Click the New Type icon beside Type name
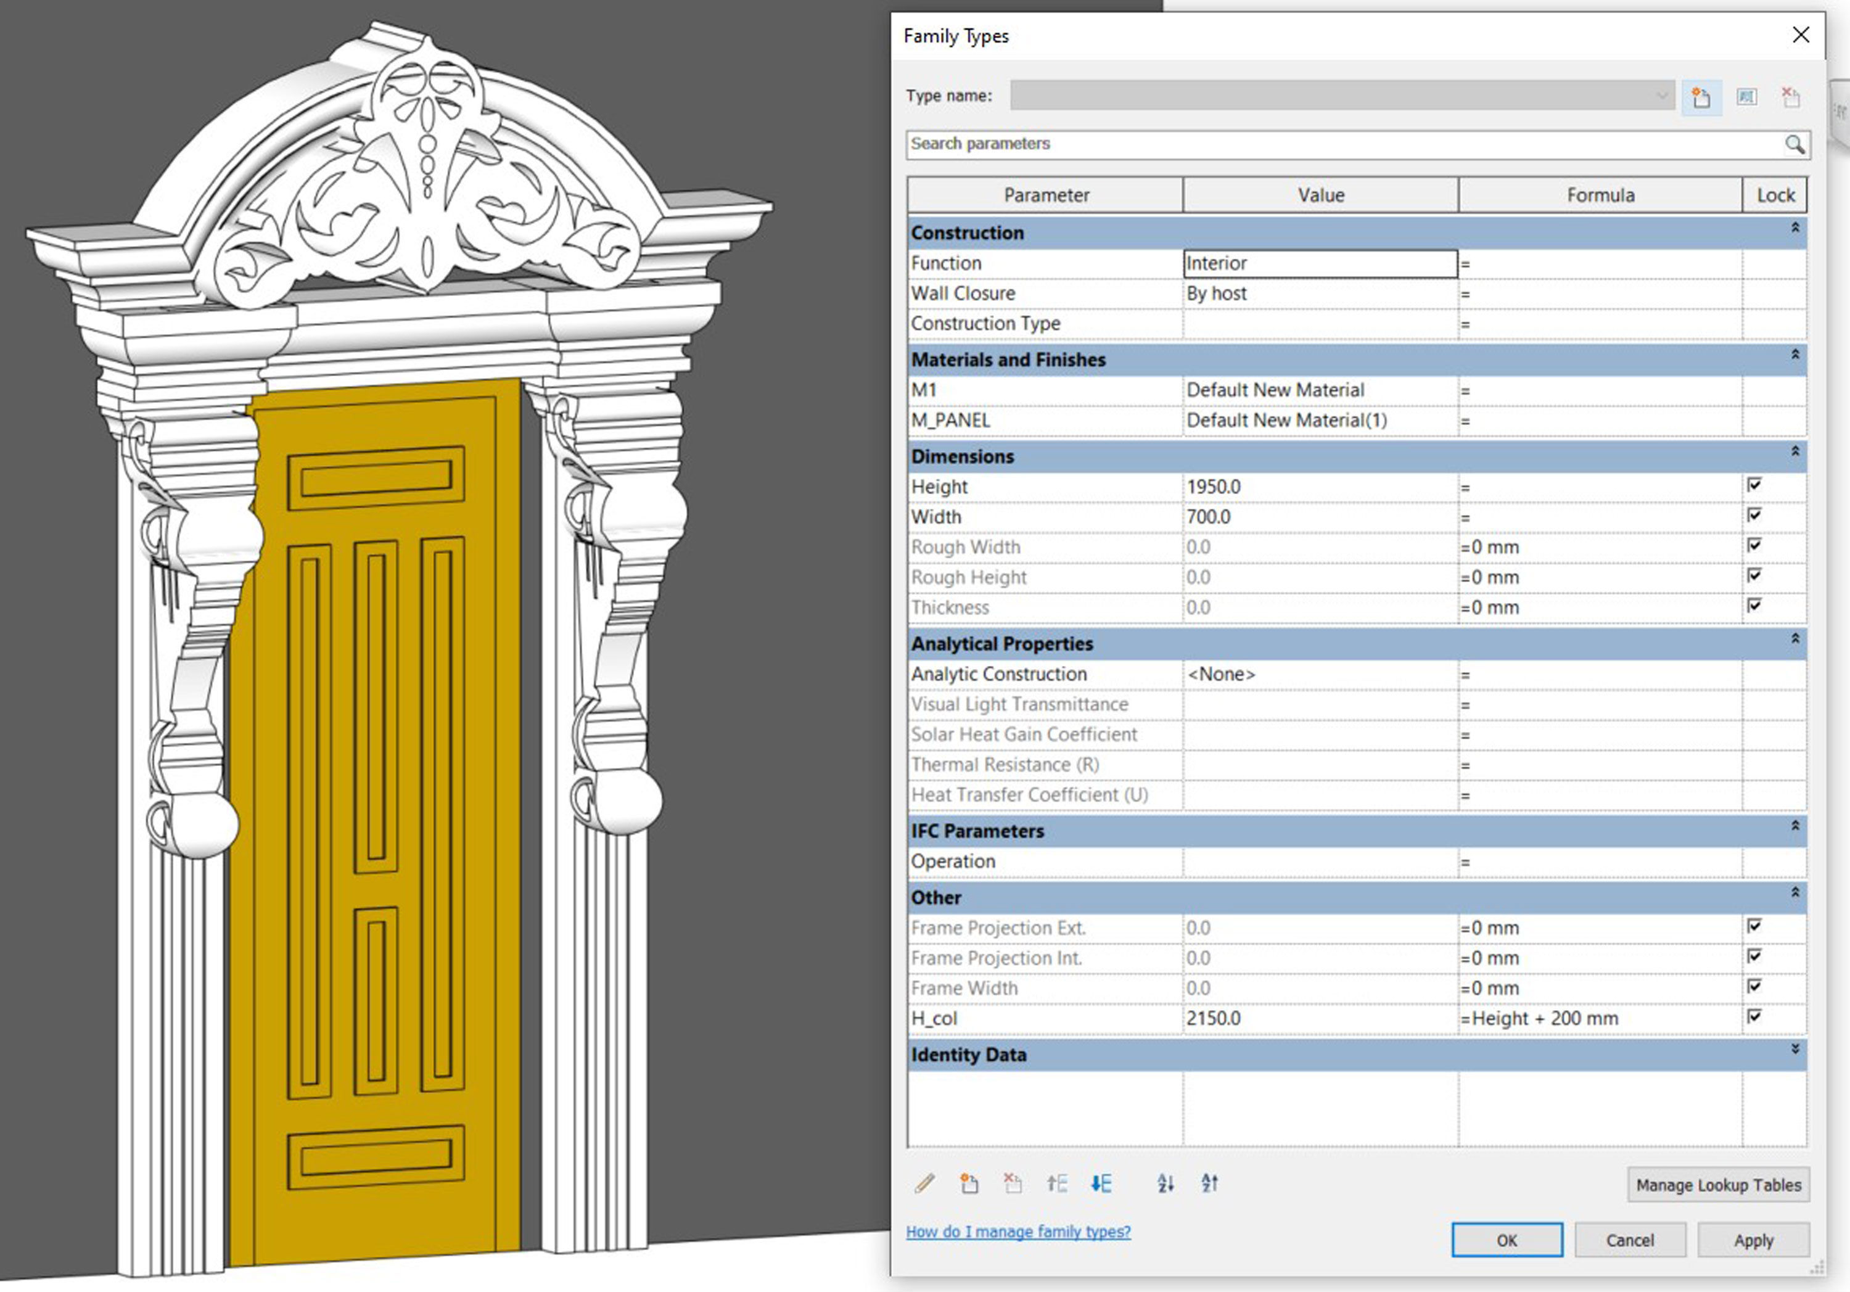Viewport: 1850px width, 1292px height. (x=1701, y=97)
